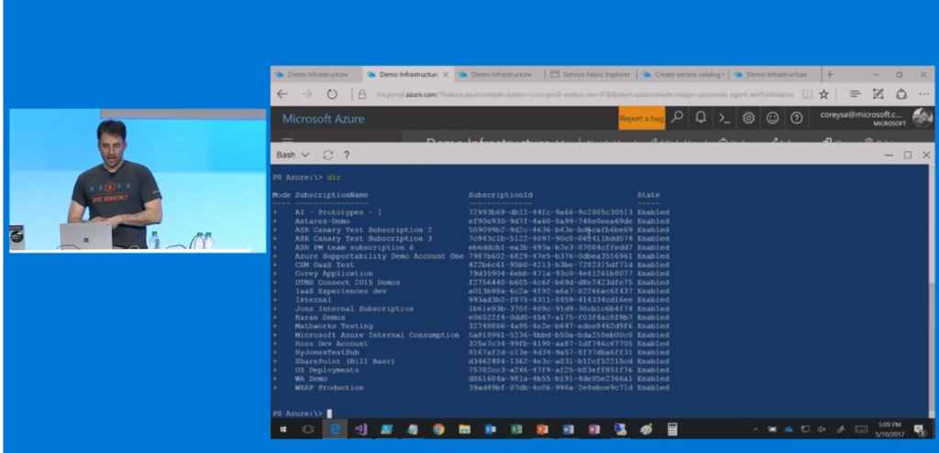Click the browser Back arrow

[282, 94]
